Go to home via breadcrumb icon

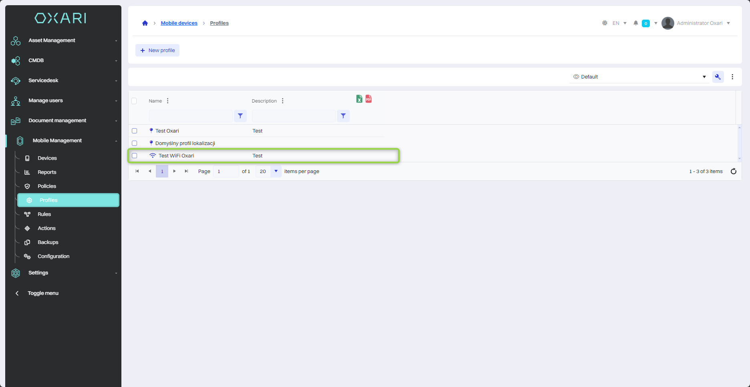(145, 23)
